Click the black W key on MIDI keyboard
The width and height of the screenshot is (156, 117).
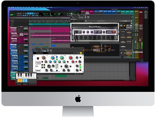click(x=19, y=75)
